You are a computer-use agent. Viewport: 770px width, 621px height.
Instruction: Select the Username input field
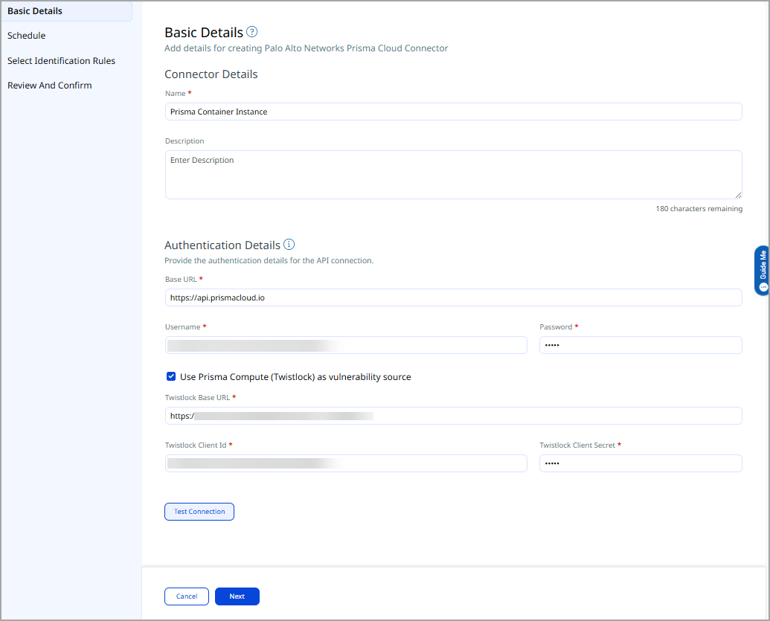click(346, 345)
